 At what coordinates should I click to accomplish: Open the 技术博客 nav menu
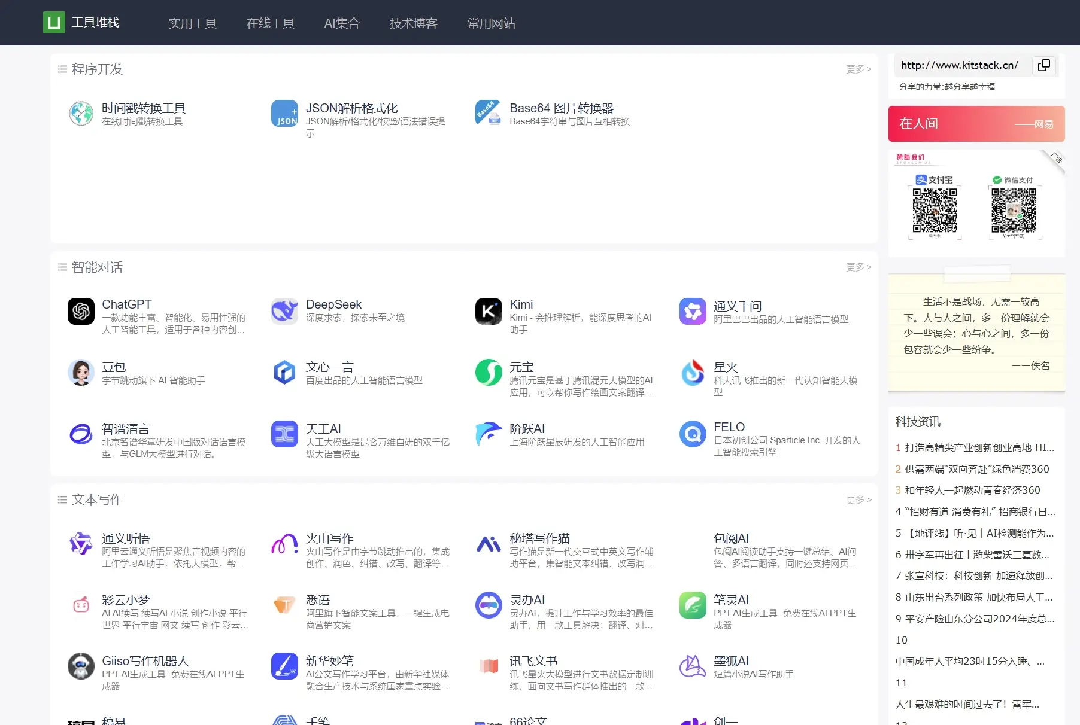click(414, 23)
